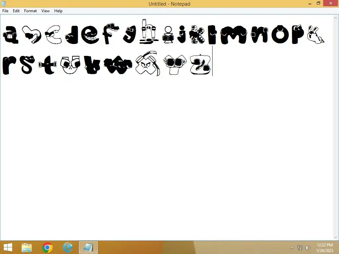Place the cursor on the letter a character
This screenshot has width=339, height=254.
(x=11, y=35)
